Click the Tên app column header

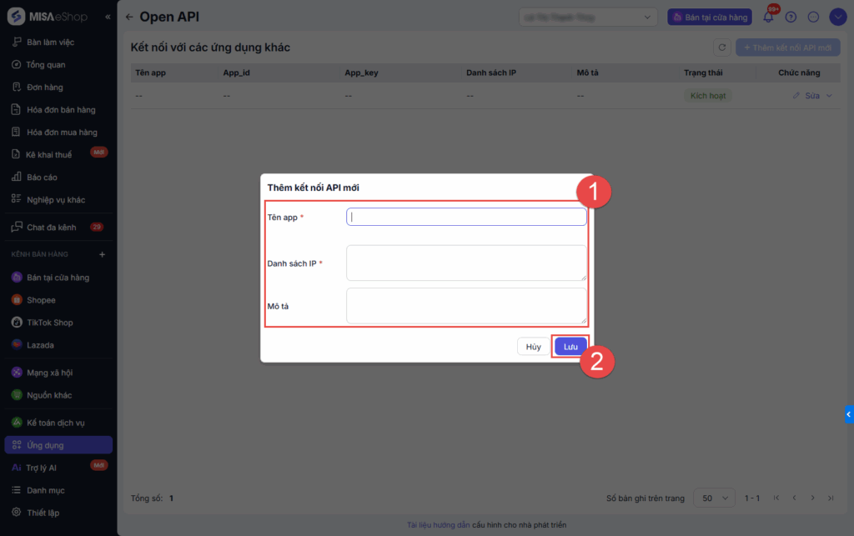pos(150,73)
